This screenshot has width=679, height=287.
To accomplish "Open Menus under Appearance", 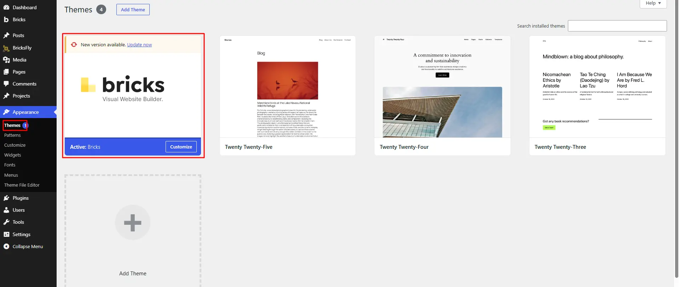I will 11,175.
